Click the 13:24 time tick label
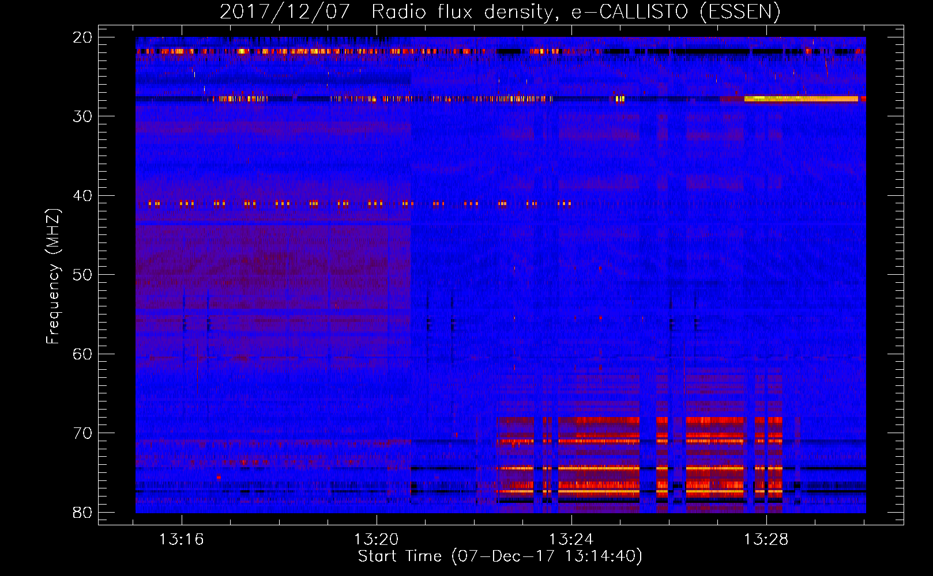The height and width of the screenshot is (576, 933). [571, 540]
